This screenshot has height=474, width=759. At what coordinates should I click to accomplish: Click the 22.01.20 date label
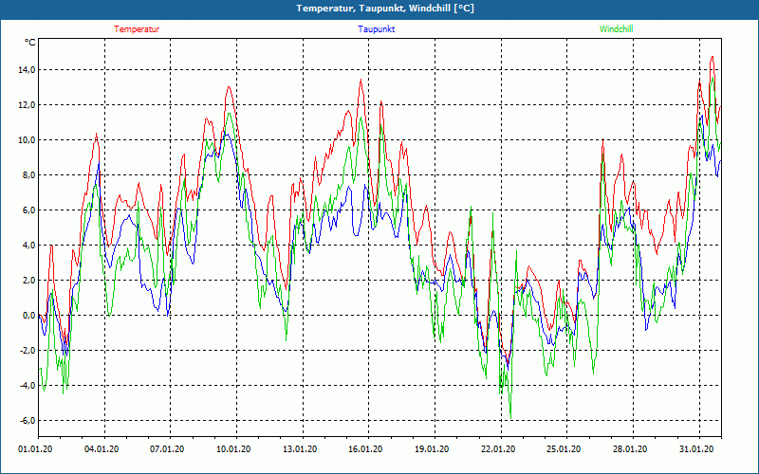[498, 449]
